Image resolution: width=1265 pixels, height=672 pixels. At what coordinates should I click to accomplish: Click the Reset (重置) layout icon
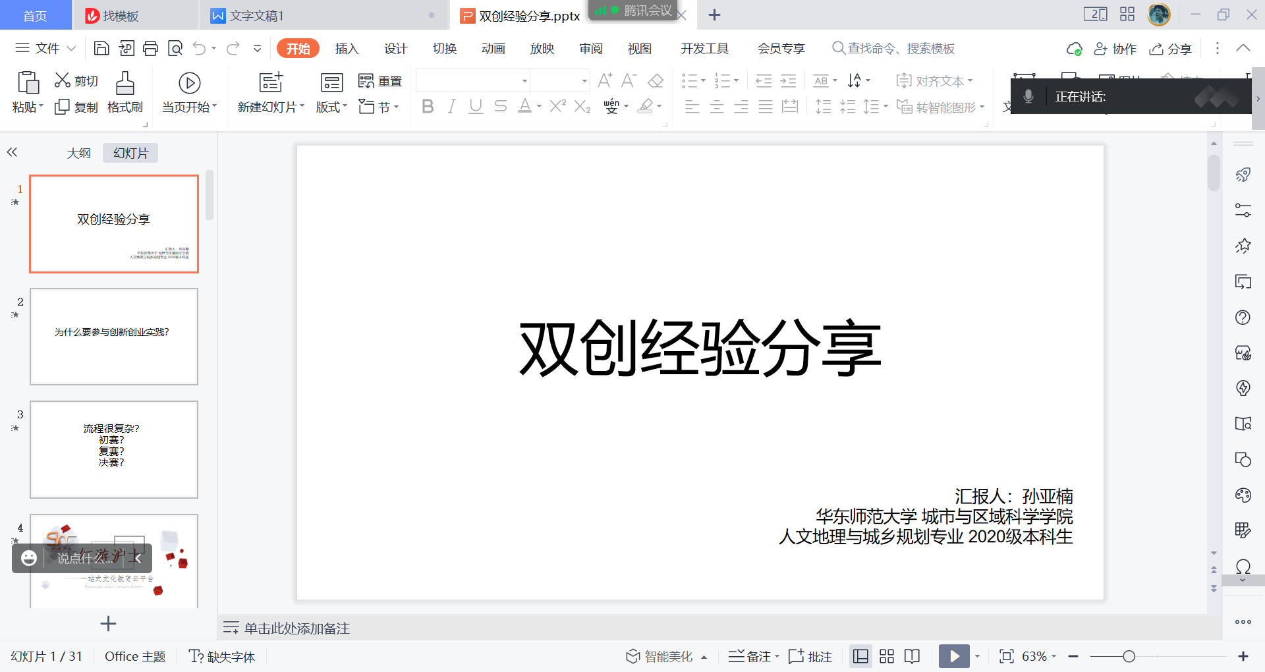tap(366, 81)
